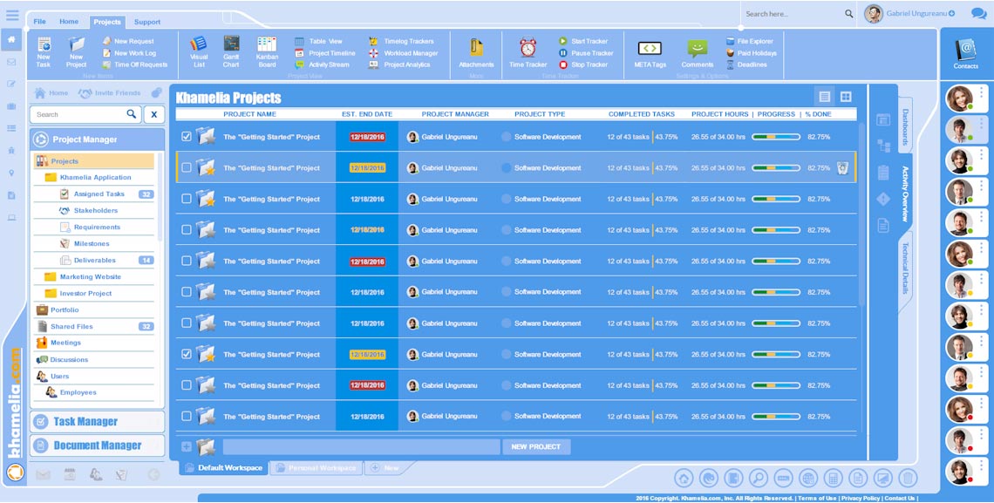
Task: Open the Comments ribbon icon
Action: (698, 53)
